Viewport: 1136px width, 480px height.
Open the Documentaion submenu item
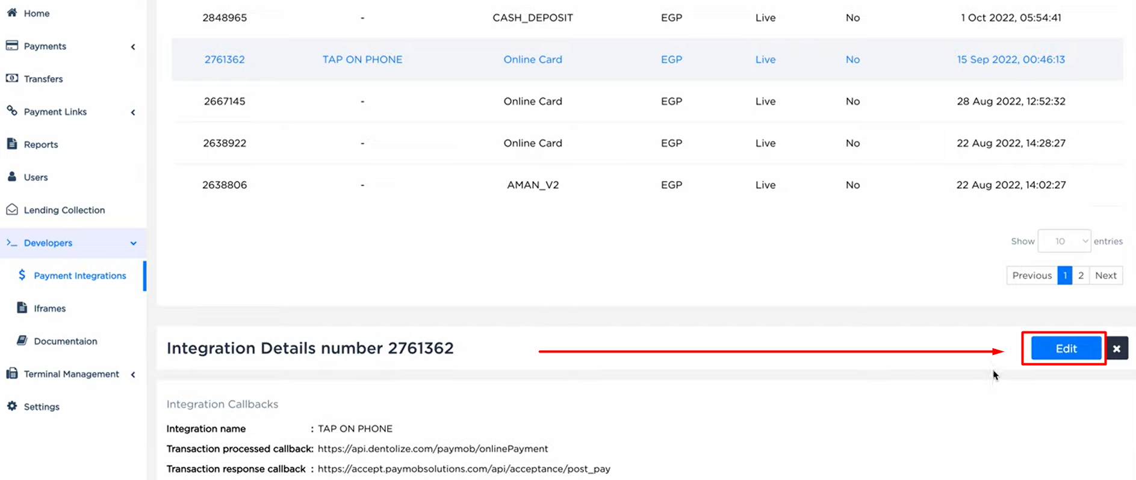click(x=66, y=341)
